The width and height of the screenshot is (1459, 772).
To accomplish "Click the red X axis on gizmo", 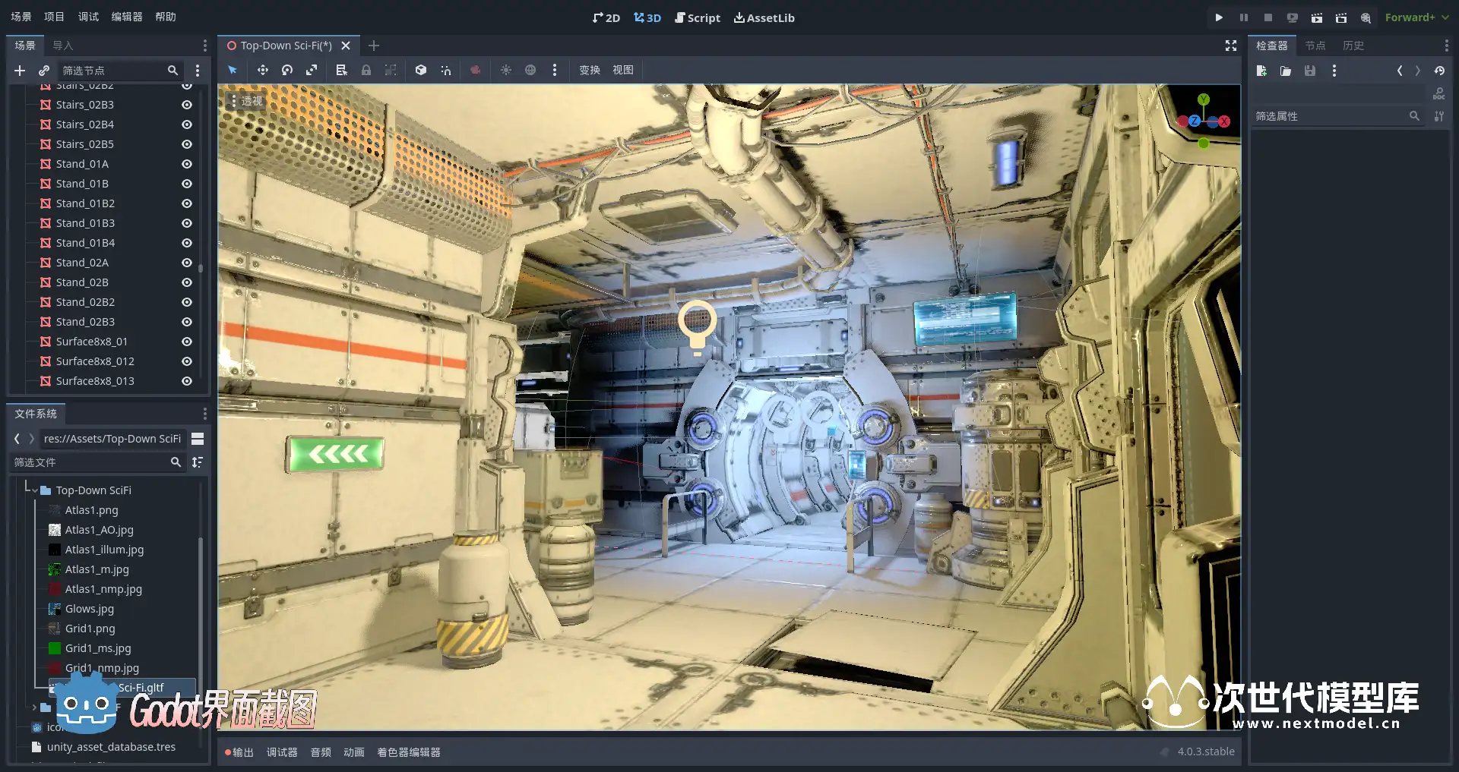I will coord(1224,121).
